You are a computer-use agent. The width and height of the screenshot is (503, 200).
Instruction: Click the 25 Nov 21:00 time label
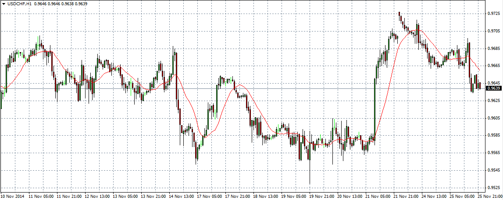(x=492, y=196)
